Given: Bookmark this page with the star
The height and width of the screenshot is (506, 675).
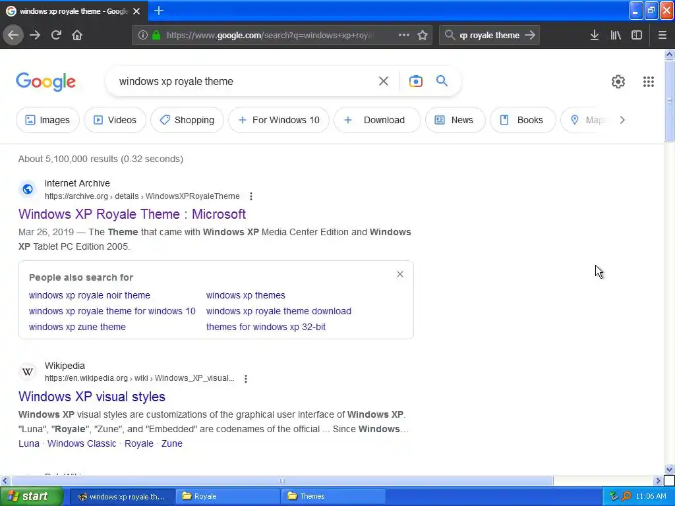Looking at the screenshot, I should (x=423, y=36).
